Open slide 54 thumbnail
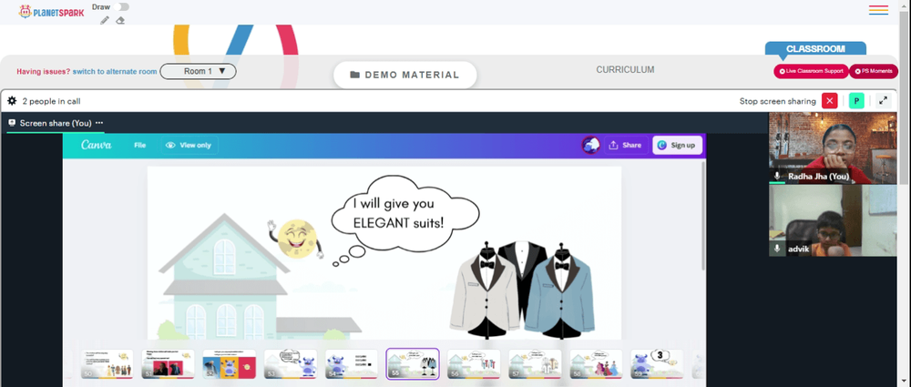Viewport: 911px width, 387px height. point(352,364)
